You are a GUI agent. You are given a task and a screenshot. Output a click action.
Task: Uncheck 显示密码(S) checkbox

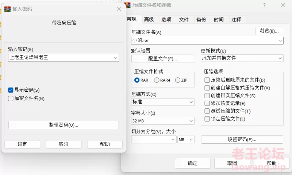point(11,90)
